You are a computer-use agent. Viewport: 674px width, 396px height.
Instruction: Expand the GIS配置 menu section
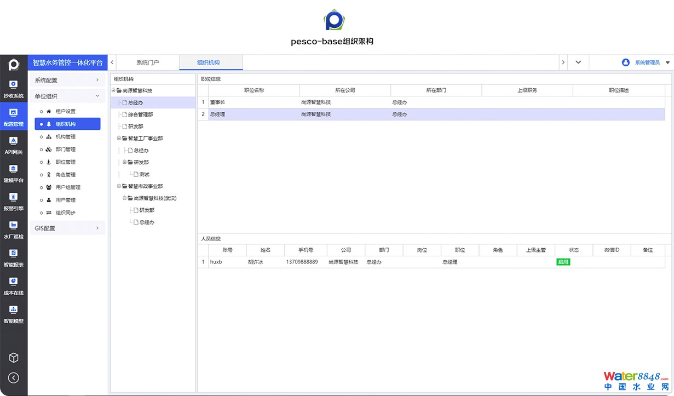tap(67, 228)
